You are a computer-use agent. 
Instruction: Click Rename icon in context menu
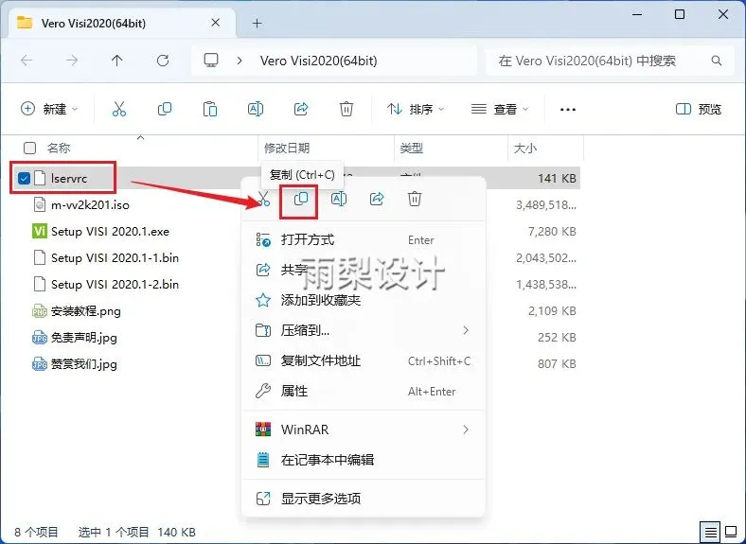pos(339,199)
